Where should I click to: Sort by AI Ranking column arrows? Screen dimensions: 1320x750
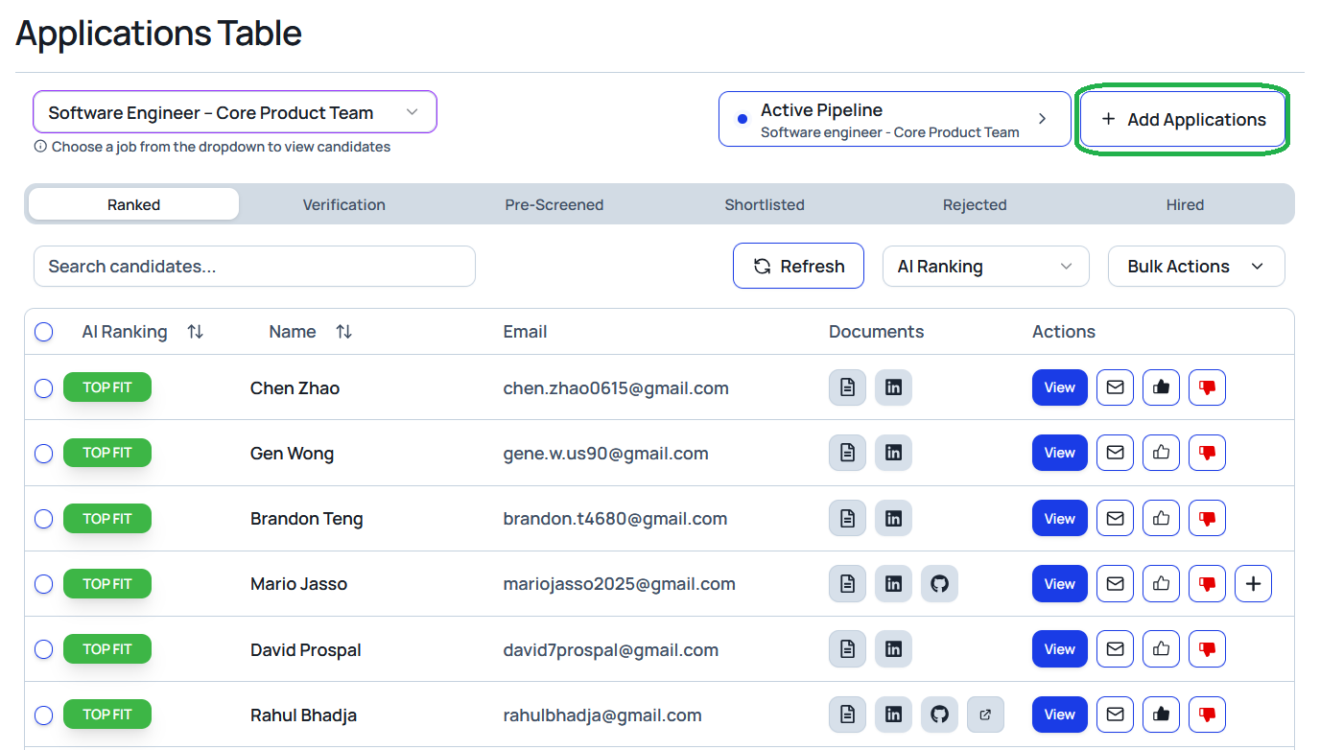click(x=196, y=332)
